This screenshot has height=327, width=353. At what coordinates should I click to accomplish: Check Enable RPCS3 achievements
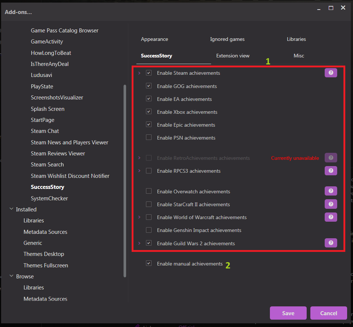[149, 171]
